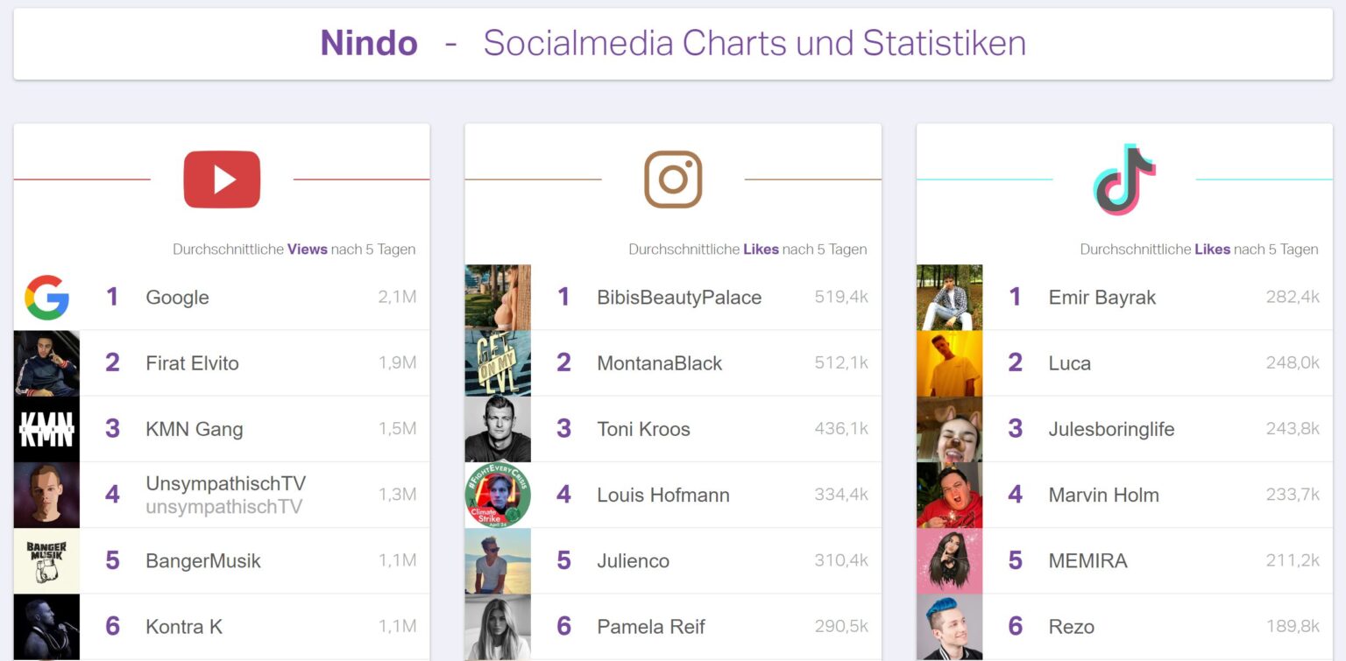Viewport: 1346px width, 661px height.
Task: Click the Kontra K profile image
Action: click(46, 626)
